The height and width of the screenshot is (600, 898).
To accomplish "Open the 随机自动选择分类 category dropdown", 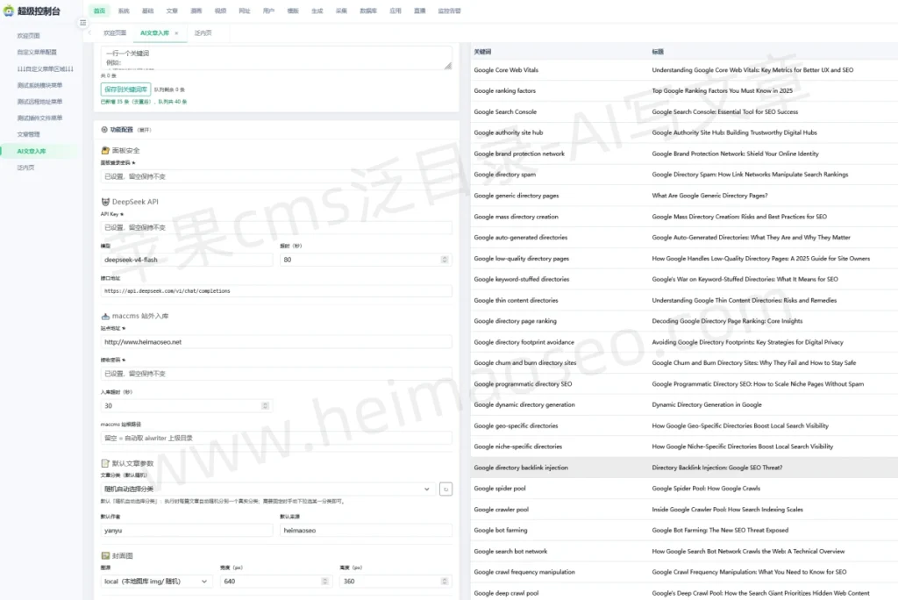I will click(x=267, y=489).
